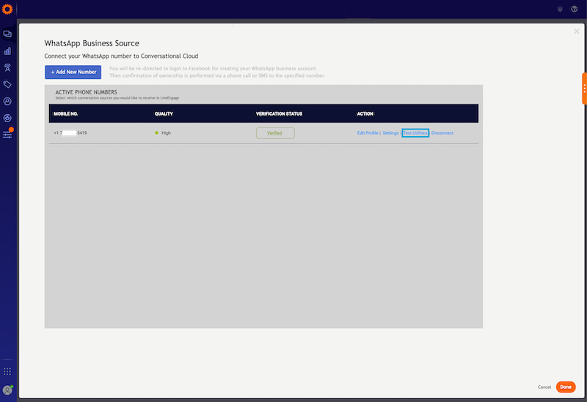Click the ACTIVE PHONE NUMBERS heading

coord(86,92)
